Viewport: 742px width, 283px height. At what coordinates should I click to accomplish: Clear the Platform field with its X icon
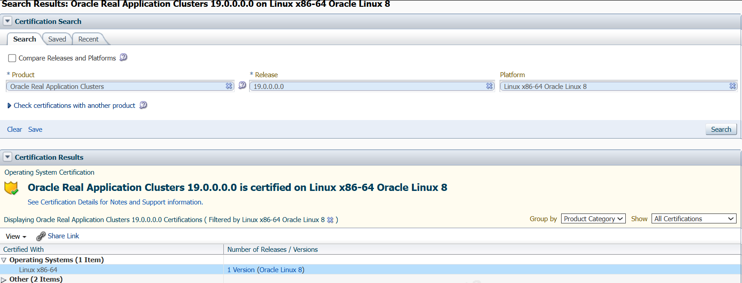click(733, 86)
